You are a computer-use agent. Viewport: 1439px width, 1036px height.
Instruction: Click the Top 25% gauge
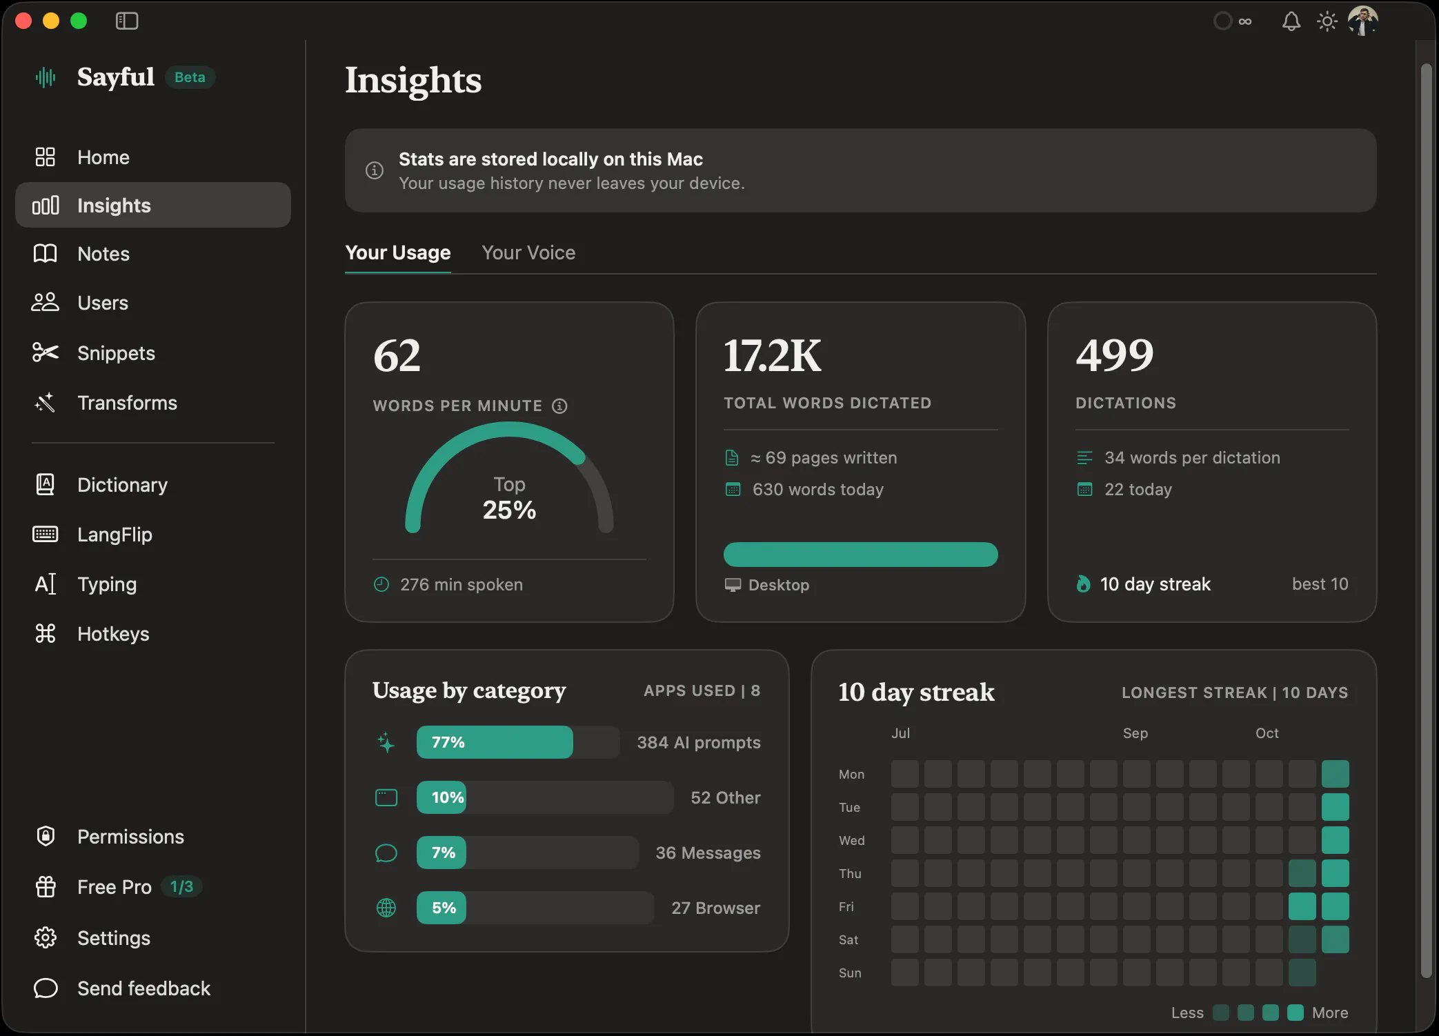tap(509, 477)
